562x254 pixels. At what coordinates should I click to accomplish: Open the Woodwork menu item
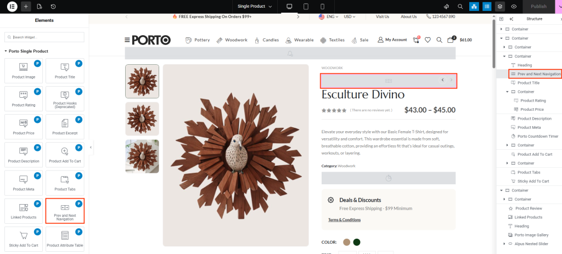232,40
